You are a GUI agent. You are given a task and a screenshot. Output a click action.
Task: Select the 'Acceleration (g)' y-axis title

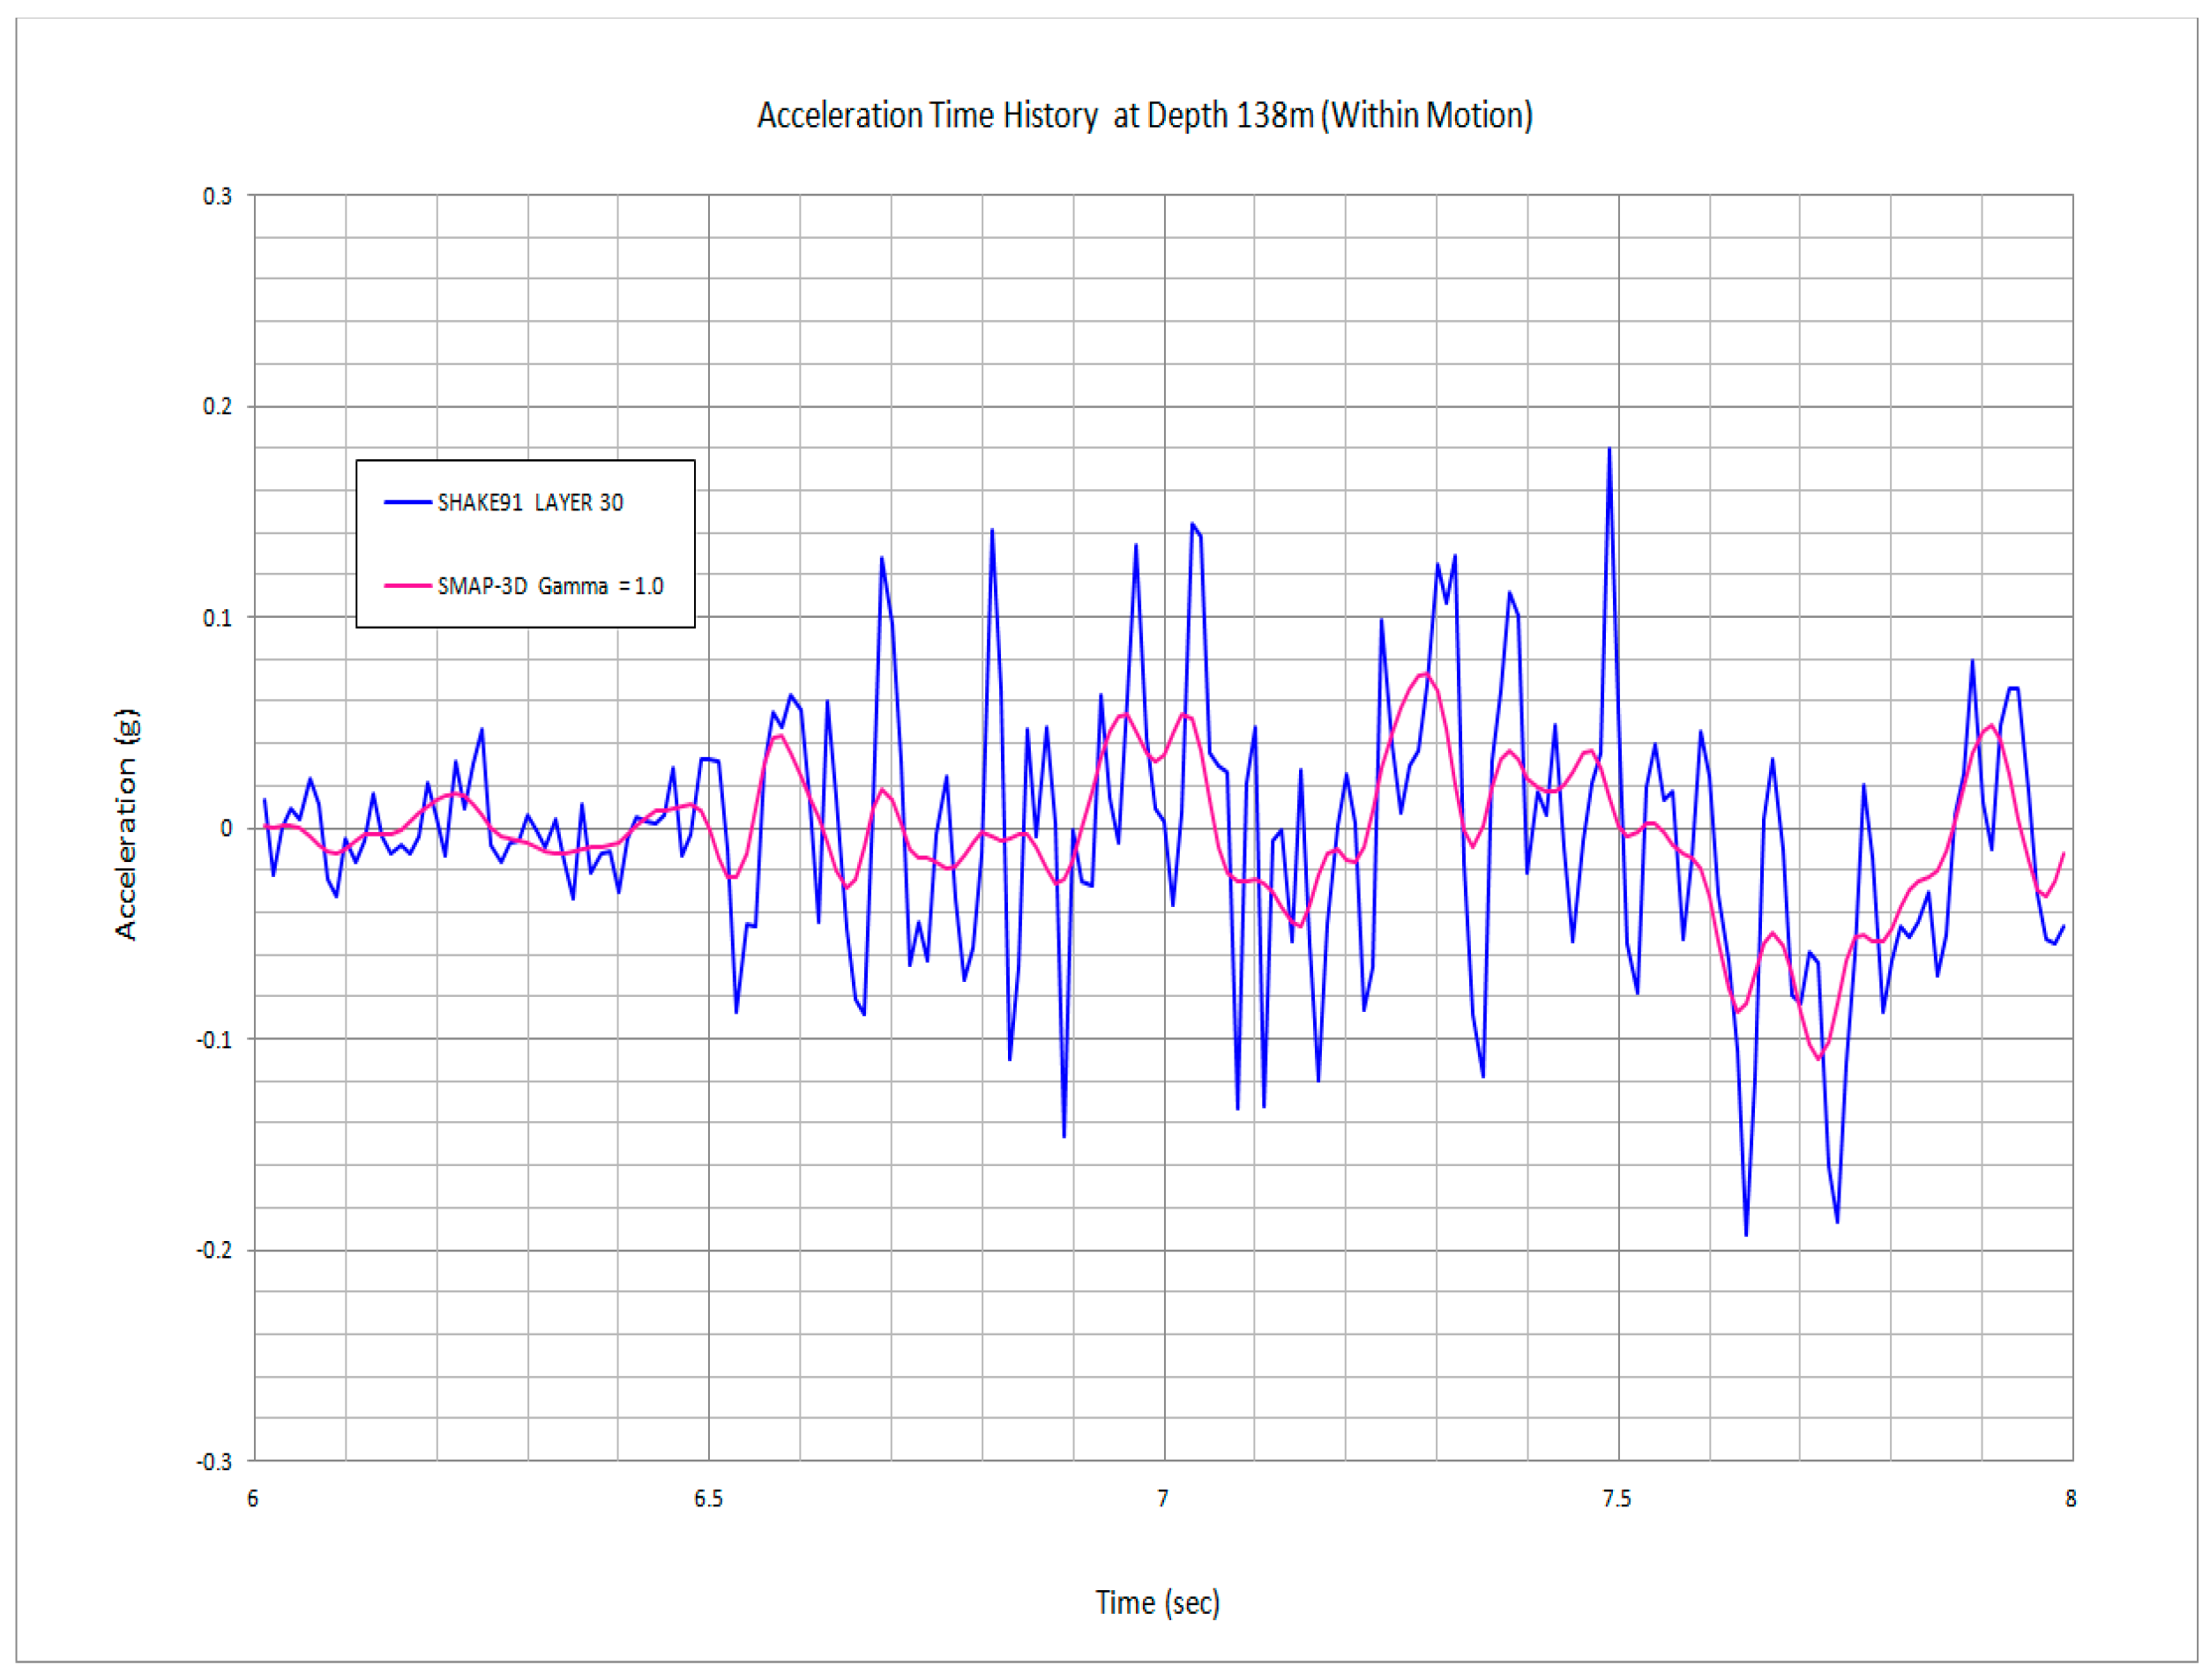(127, 825)
